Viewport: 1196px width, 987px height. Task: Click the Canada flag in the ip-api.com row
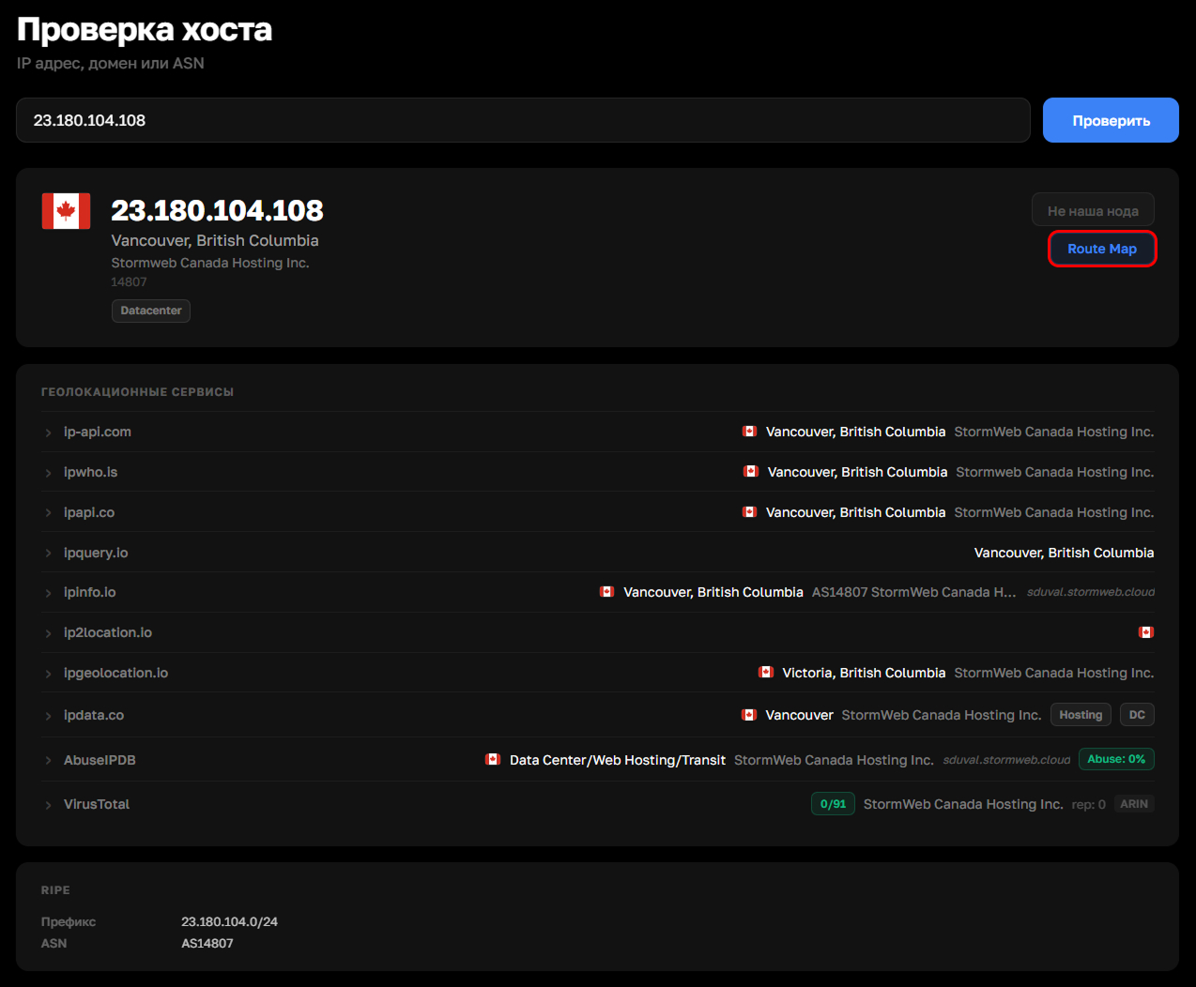pos(749,432)
